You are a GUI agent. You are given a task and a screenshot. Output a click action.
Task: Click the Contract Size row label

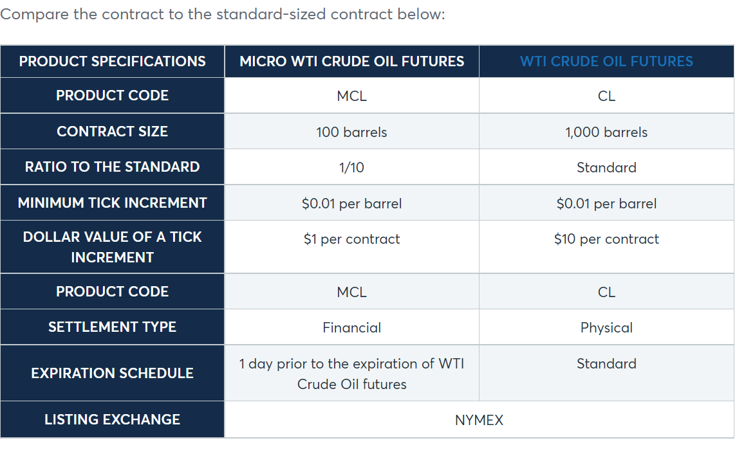tap(112, 131)
